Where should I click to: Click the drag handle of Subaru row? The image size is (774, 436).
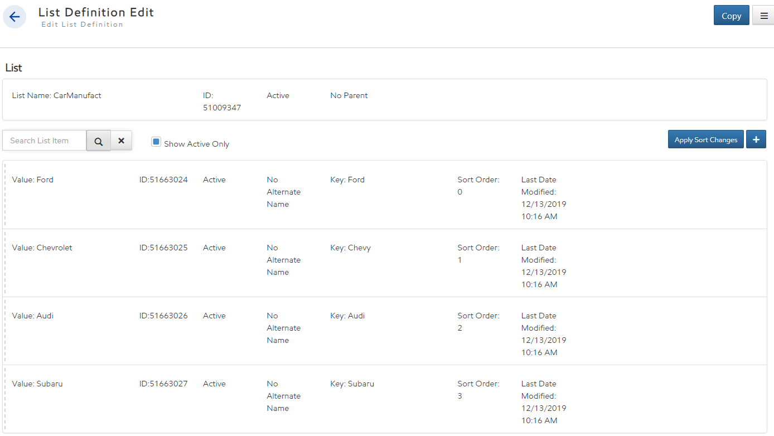(x=5, y=399)
